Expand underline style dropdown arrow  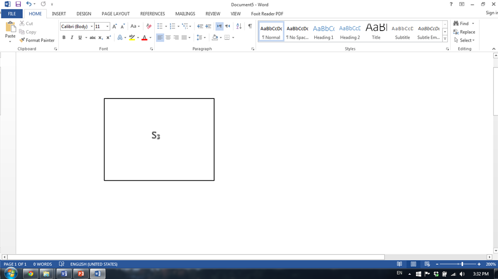click(x=86, y=37)
